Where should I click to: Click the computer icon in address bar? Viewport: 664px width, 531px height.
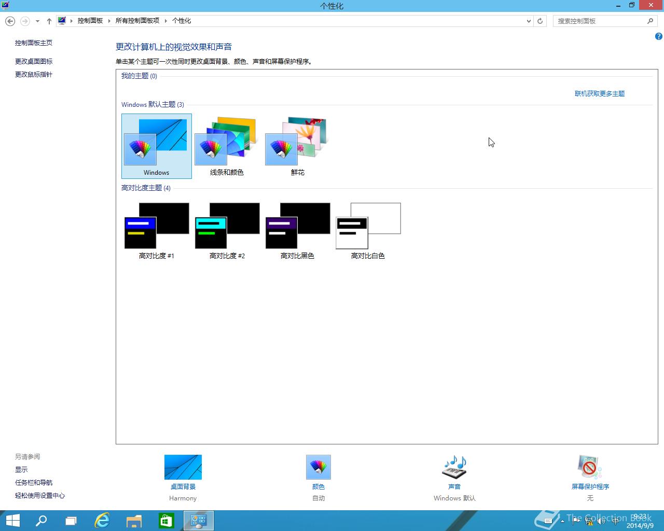click(x=62, y=21)
